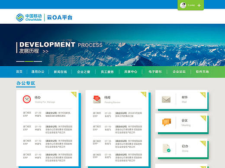The height and width of the screenshot is (168, 225).
Task: Select the third banner slide indicator
Action: [x=38, y=62]
